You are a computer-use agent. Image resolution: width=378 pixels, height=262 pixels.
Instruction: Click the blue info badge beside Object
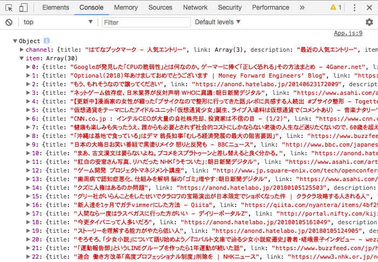pyautogui.click(x=46, y=41)
